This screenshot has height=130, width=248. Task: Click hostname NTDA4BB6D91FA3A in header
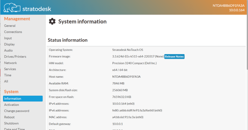click(x=229, y=6)
